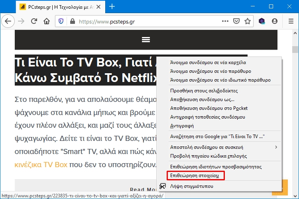Maximize the Firefox window
The width and height of the screenshot is (299, 199).
click(271, 6)
